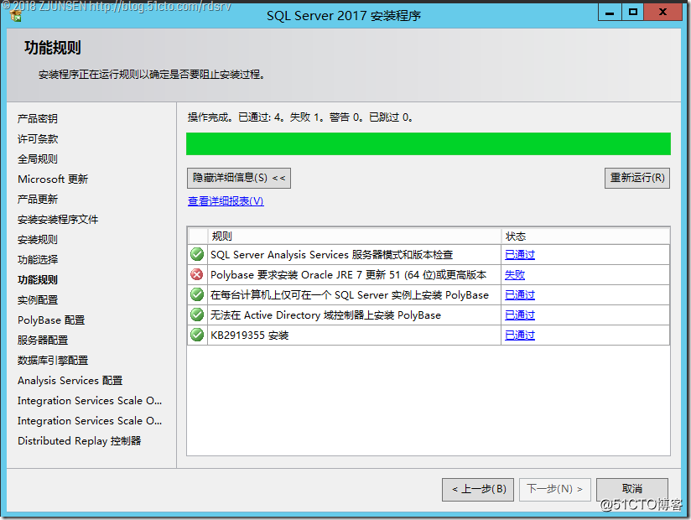Select Distributed Replay 控制器 step in sidebar
Image resolution: width=691 pixels, height=520 pixels.
point(80,440)
